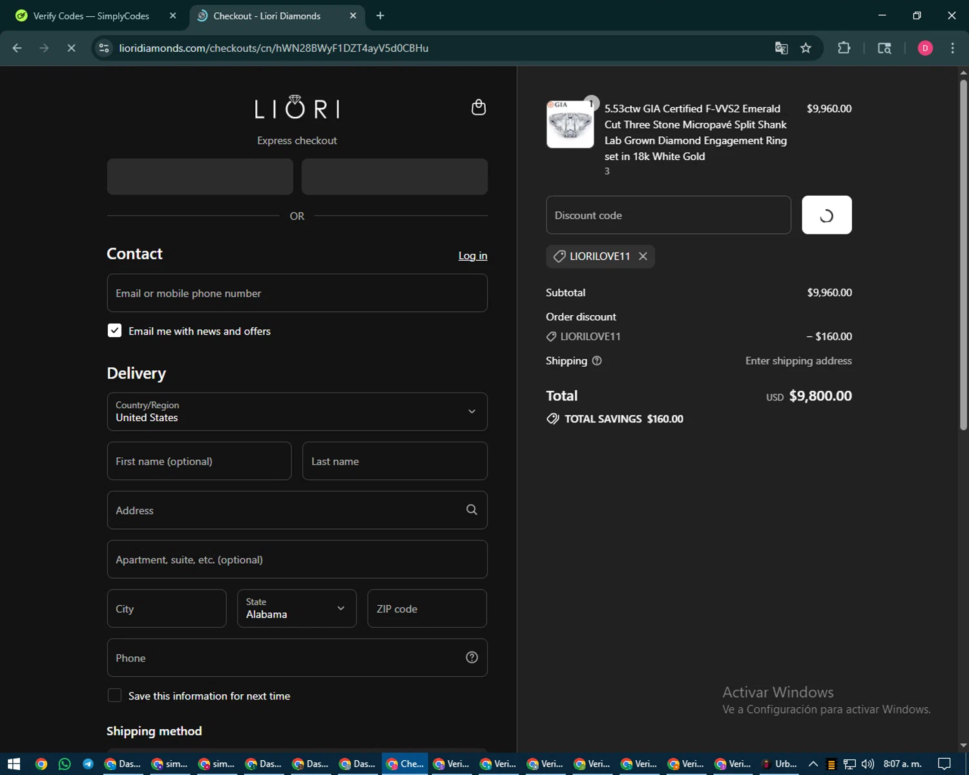Click the First name (optional) field
Viewport: 969px width, 775px height.
[x=199, y=461]
